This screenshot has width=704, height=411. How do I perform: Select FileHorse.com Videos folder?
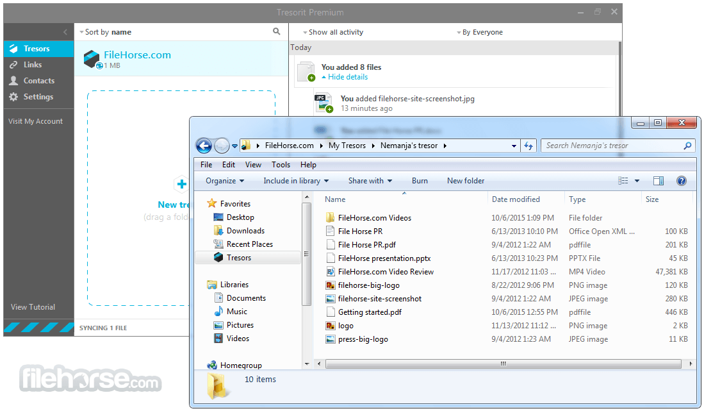click(375, 218)
